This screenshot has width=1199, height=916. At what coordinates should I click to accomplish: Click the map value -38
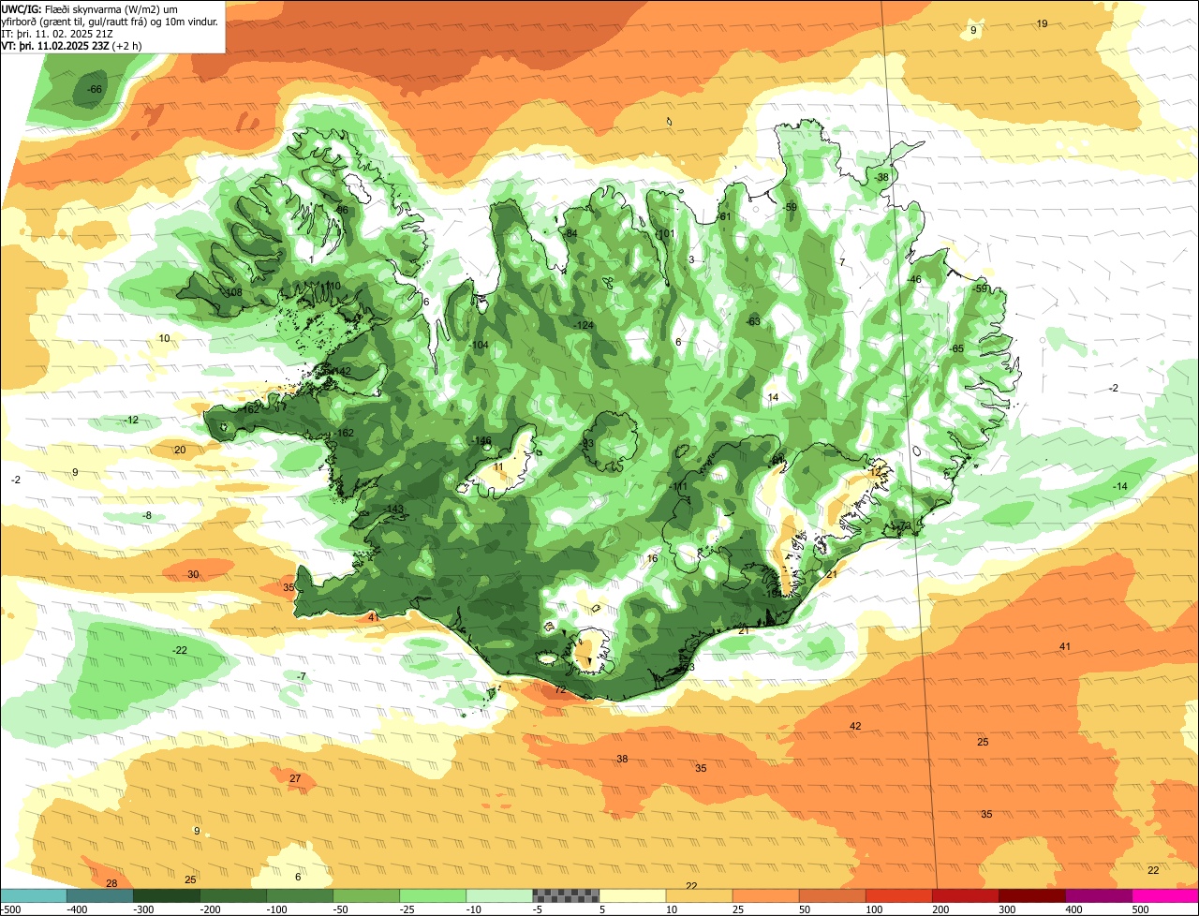[881, 177]
